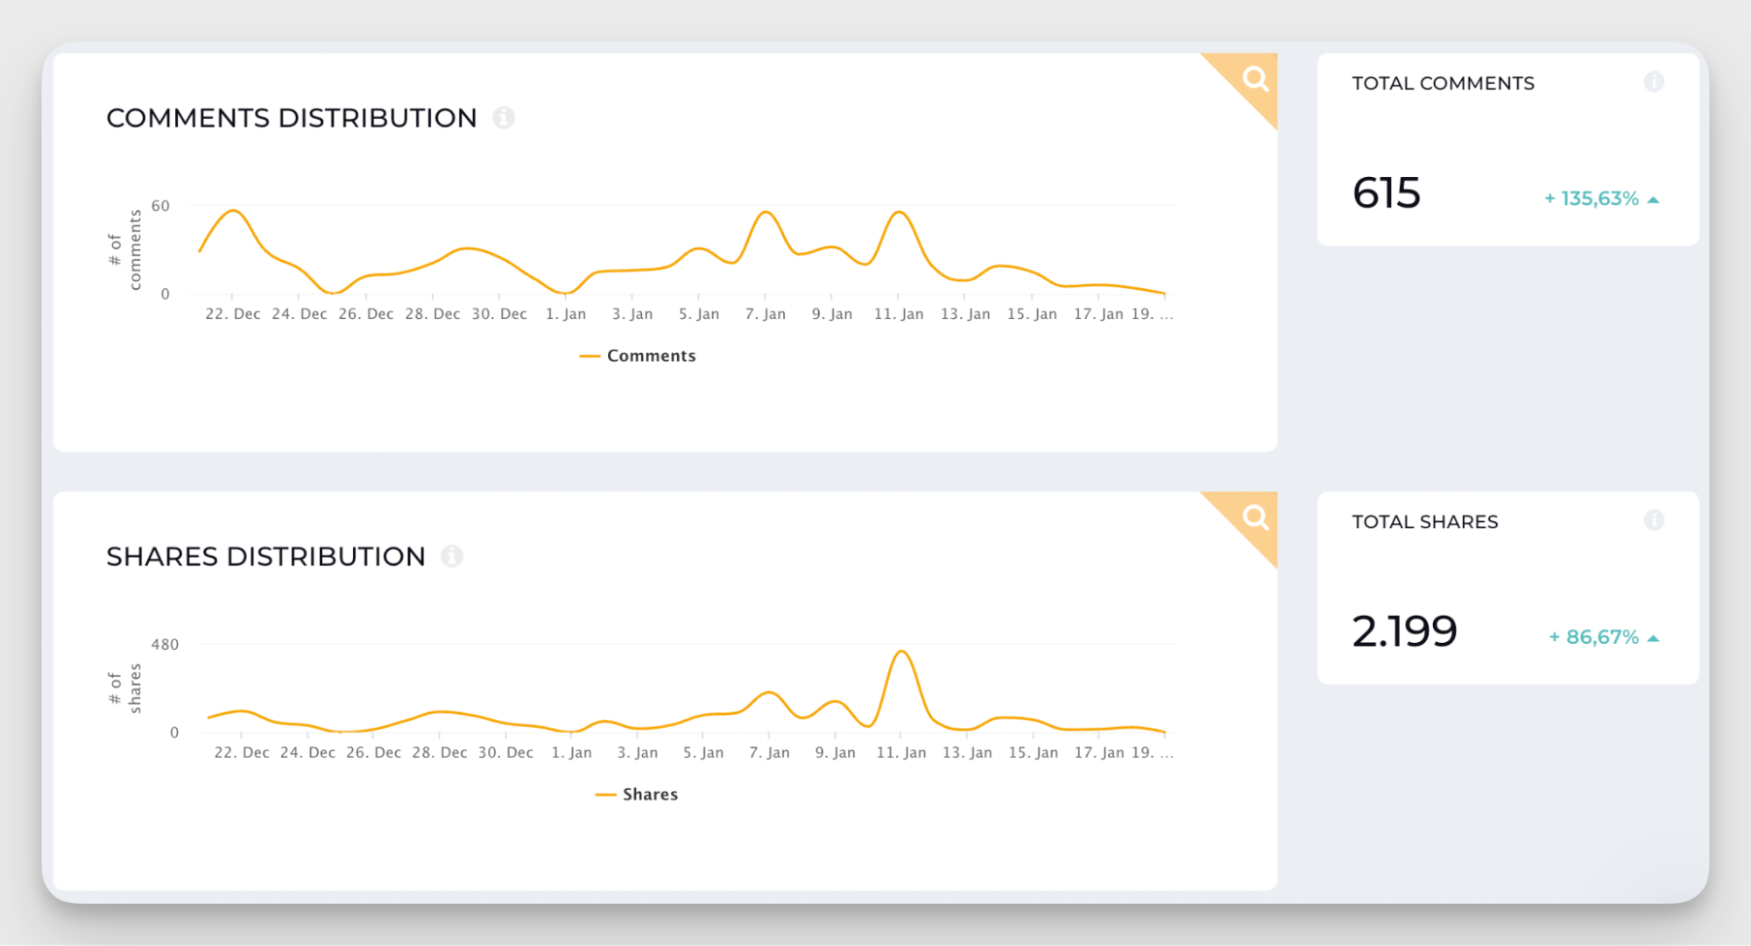This screenshot has width=1751, height=946.
Task: Click the teal up arrow beside 135,63%
Action: [1654, 199]
